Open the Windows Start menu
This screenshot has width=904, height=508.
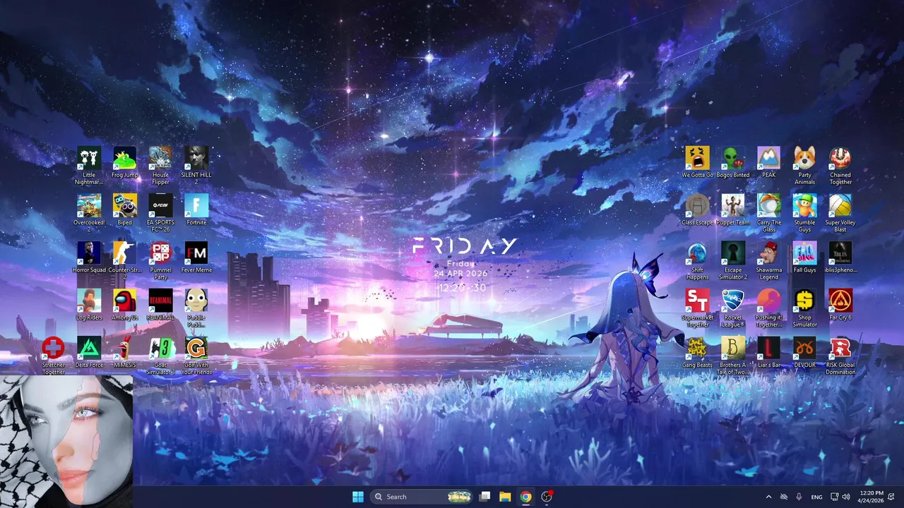point(358,497)
